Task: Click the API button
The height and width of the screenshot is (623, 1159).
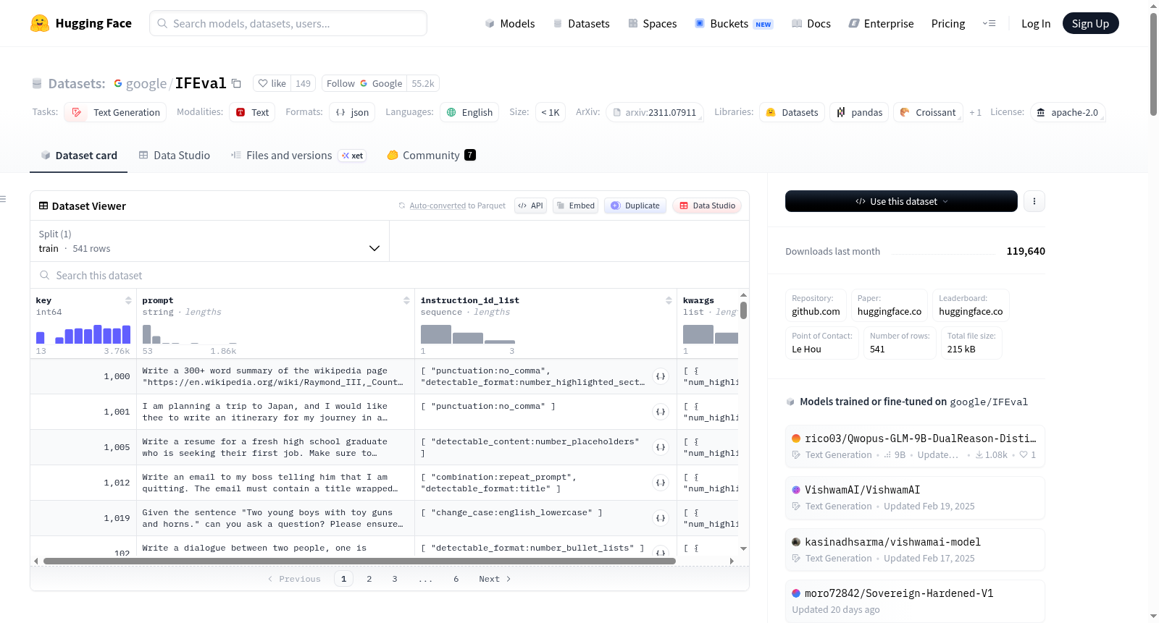Action: click(530, 205)
